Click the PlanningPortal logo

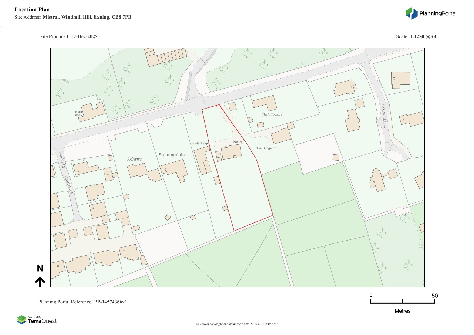[431, 13]
